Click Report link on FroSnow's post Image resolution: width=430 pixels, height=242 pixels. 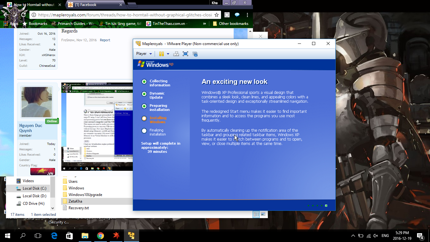(105, 40)
